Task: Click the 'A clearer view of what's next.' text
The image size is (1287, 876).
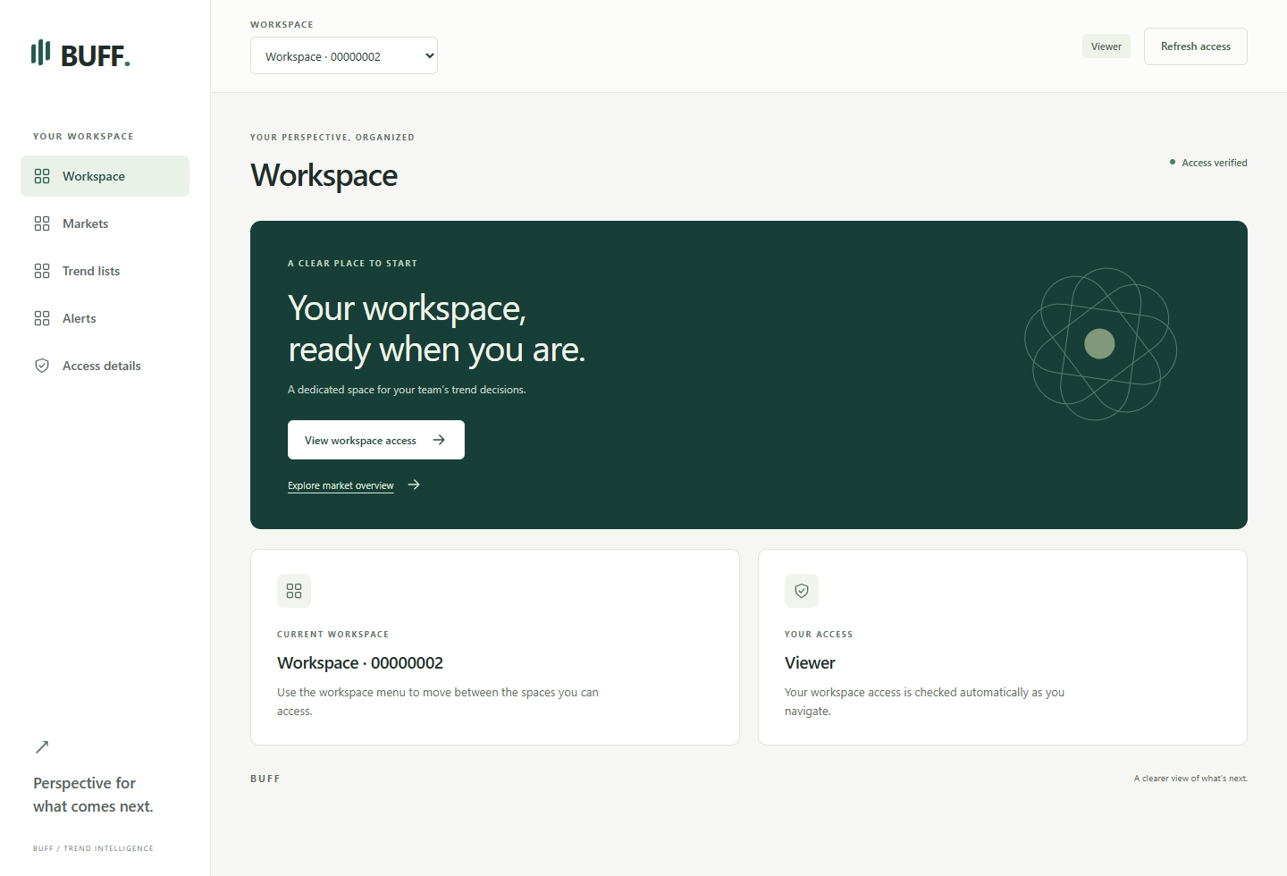Action: (x=1190, y=779)
